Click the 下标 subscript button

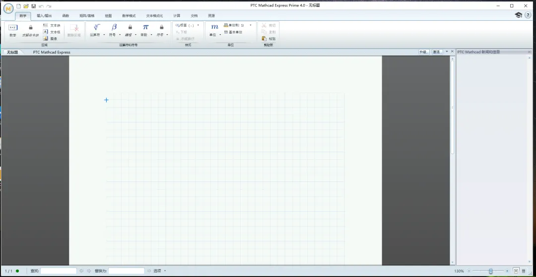[x=181, y=32]
